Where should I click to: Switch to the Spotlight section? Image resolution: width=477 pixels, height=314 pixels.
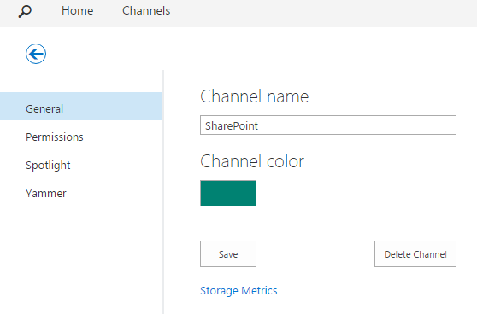click(48, 166)
